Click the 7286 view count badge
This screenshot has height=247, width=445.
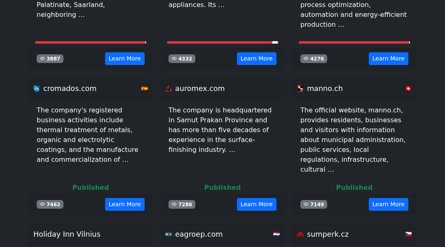click(x=182, y=205)
